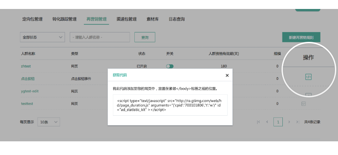The height and width of the screenshot is (155, 338).
Task: Click the 开关 column header
Action: click(170, 54)
